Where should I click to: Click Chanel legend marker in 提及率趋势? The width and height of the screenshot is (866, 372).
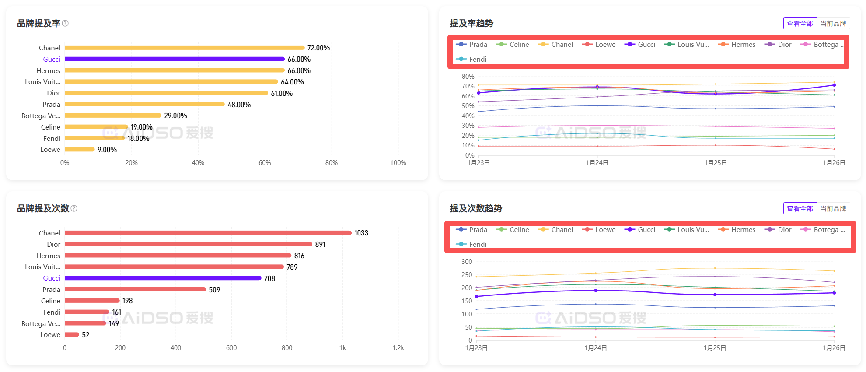[x=543, y=44]
